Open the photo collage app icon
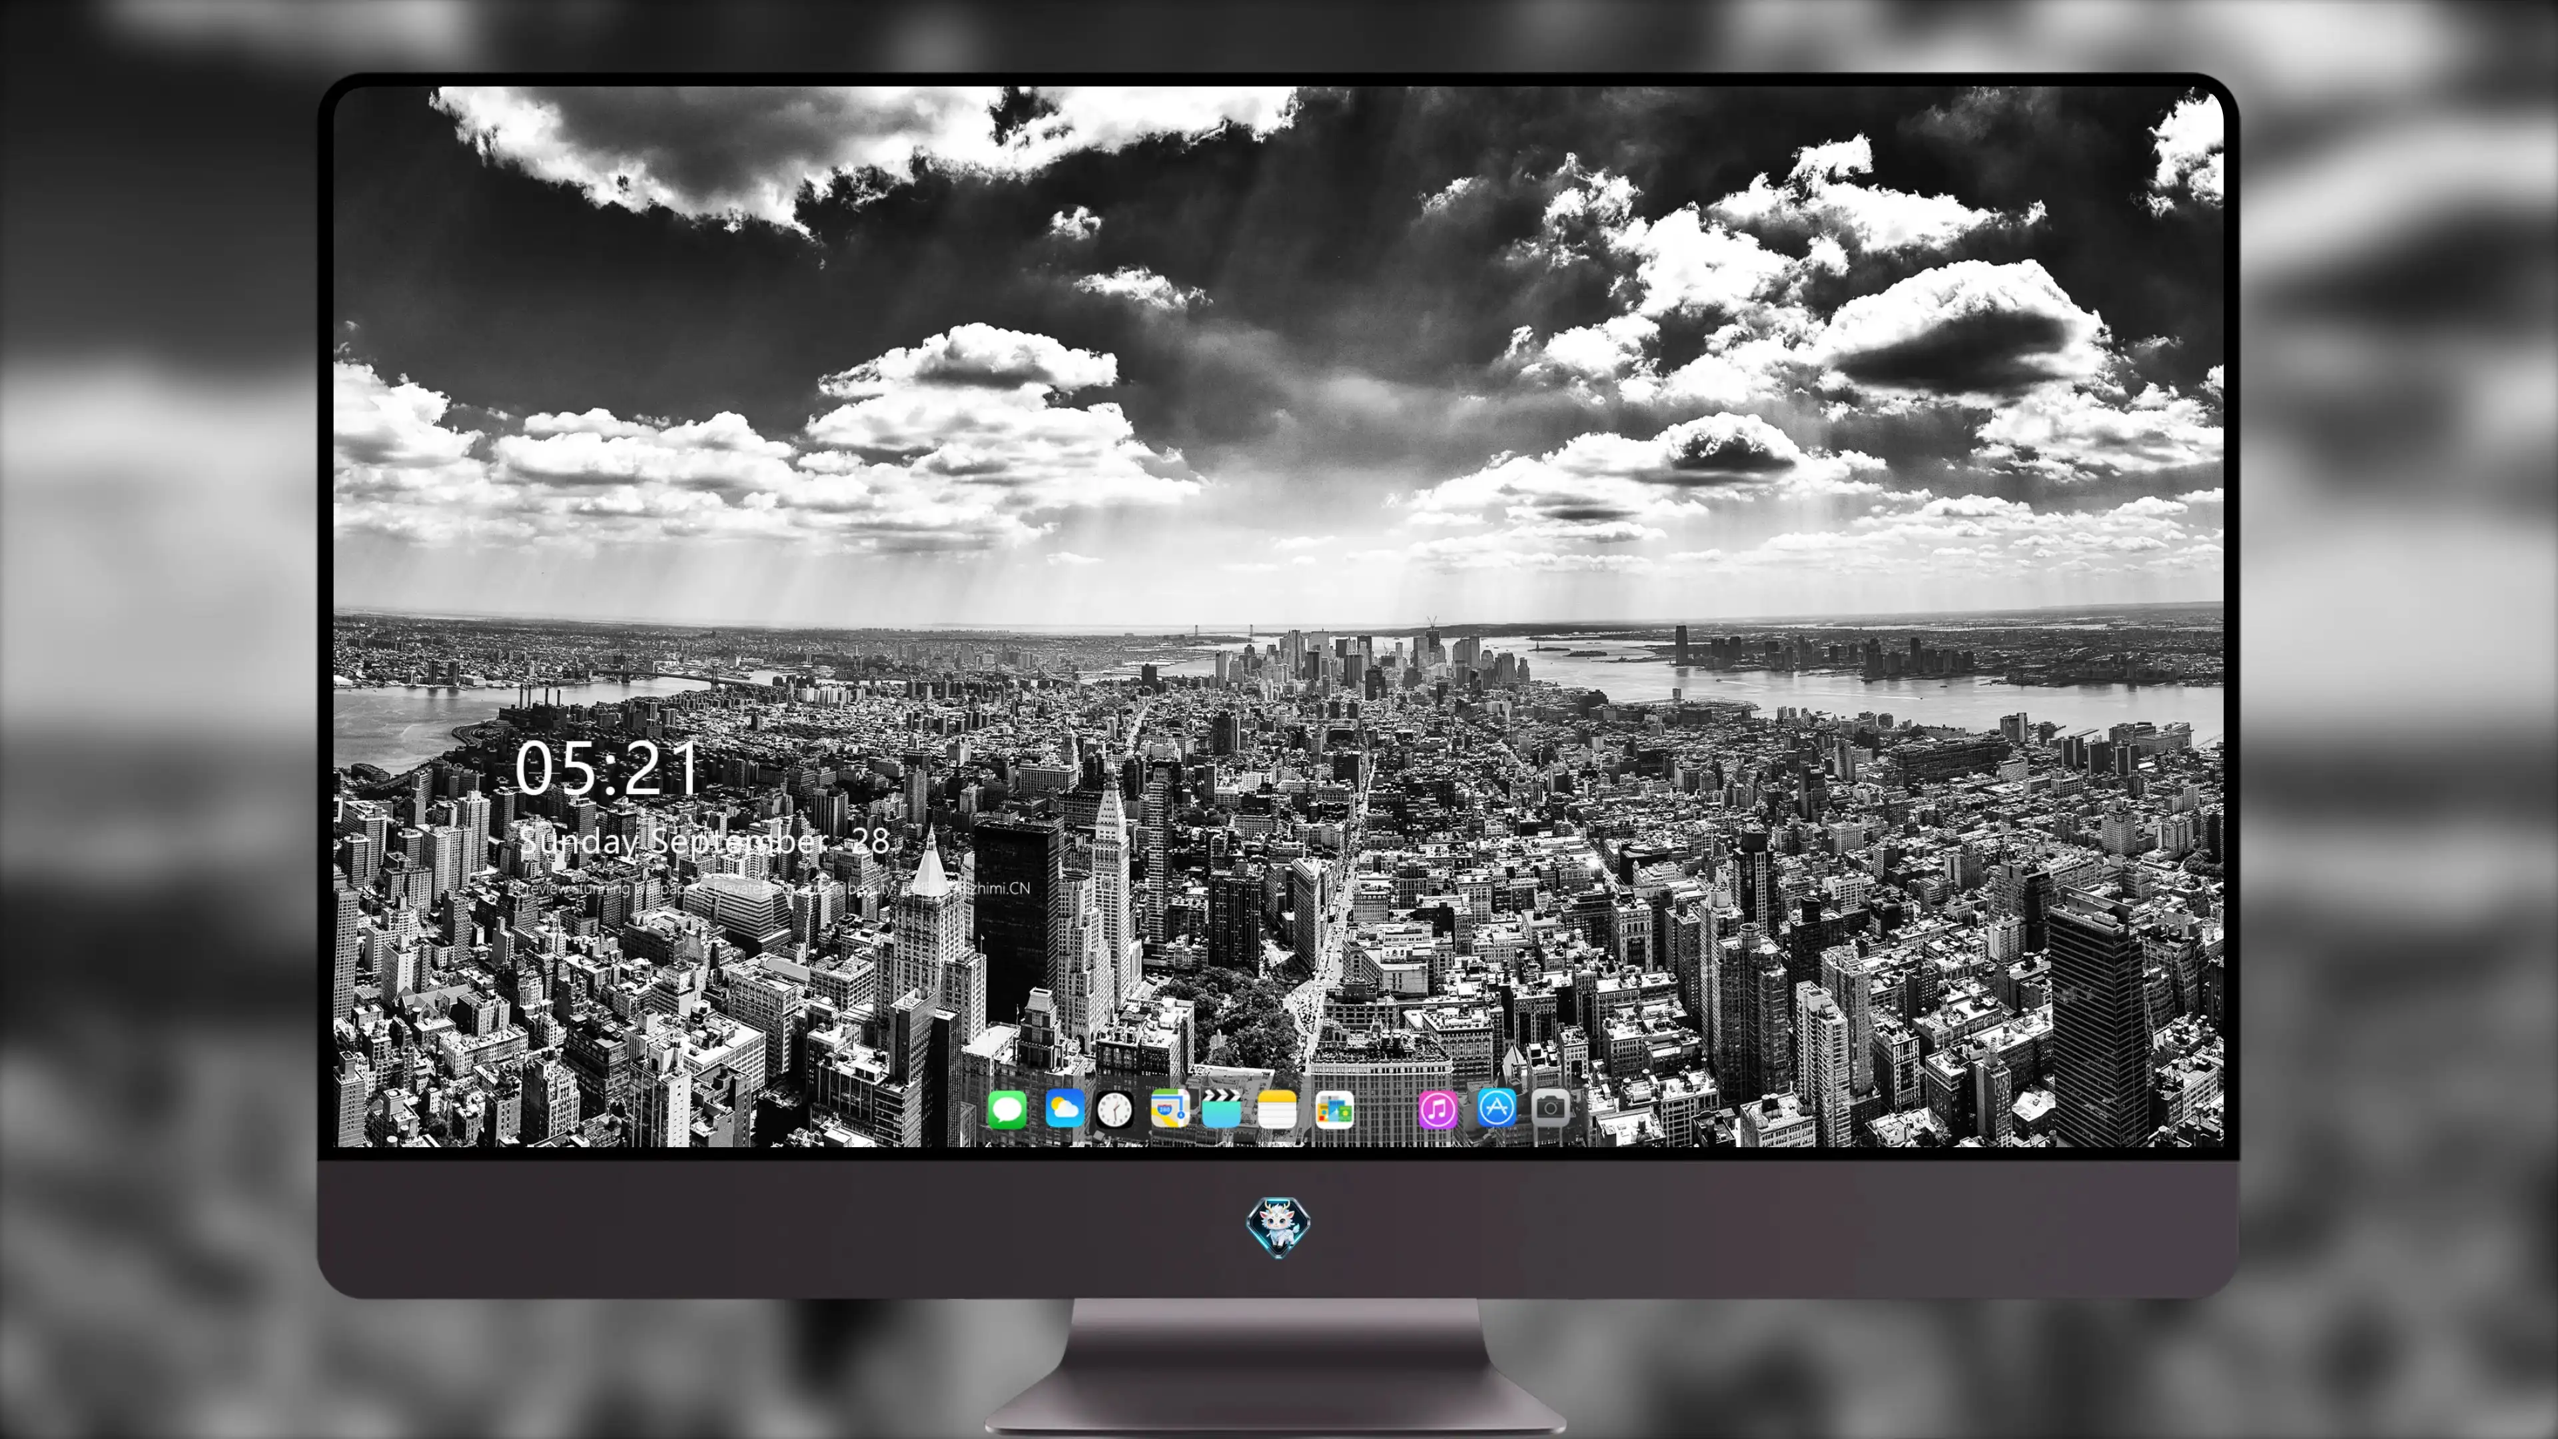Image resolution: width=2558 pixels, height=1439 pixels. [1334, 1109]
